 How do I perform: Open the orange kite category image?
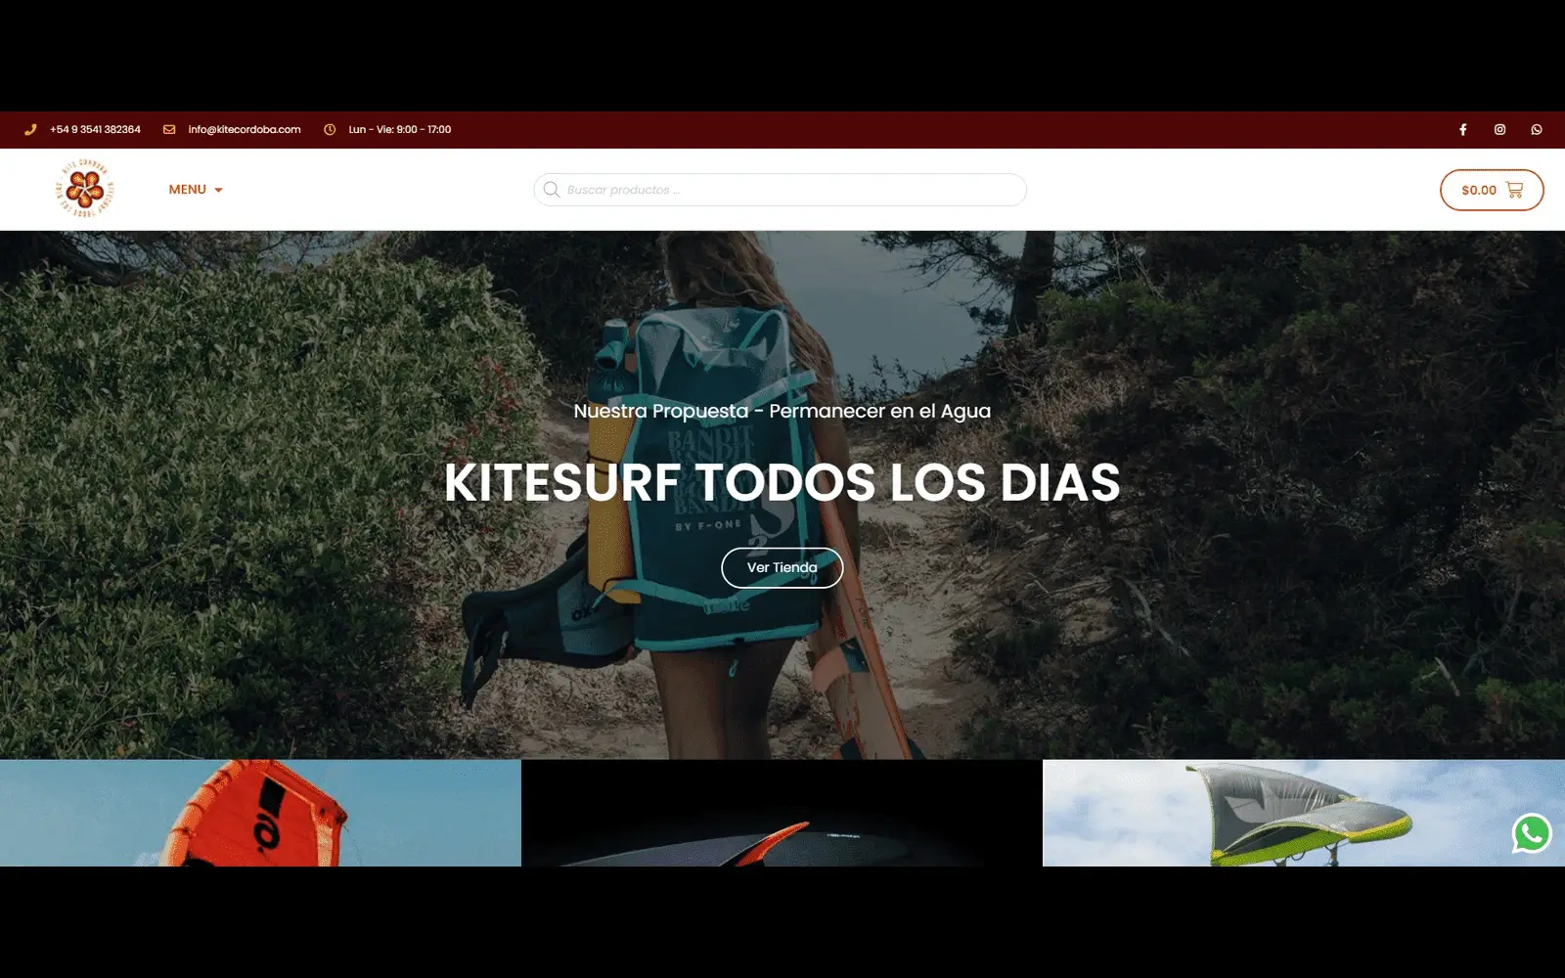pos(260,813)
